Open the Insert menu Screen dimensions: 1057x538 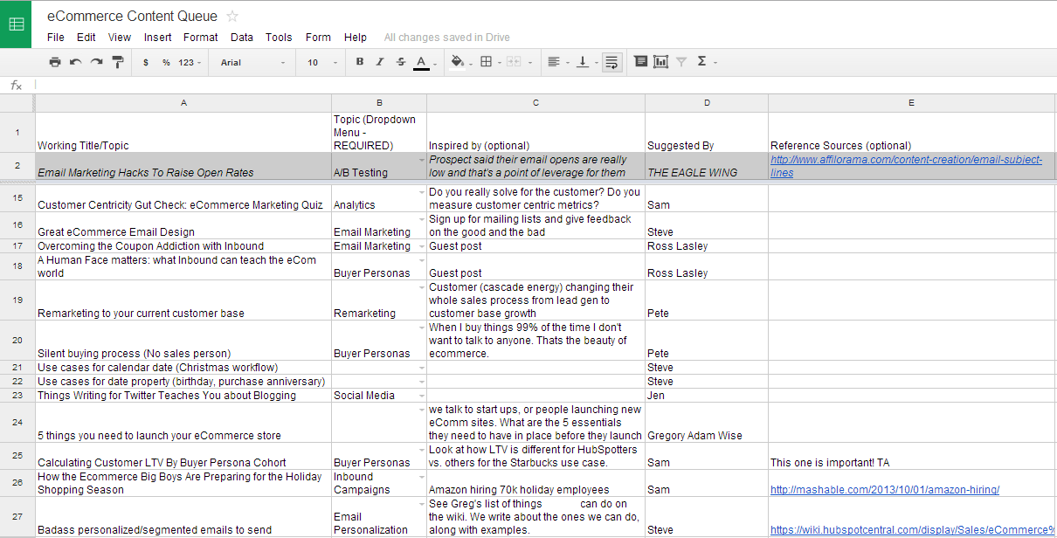(x=158, y=38)
